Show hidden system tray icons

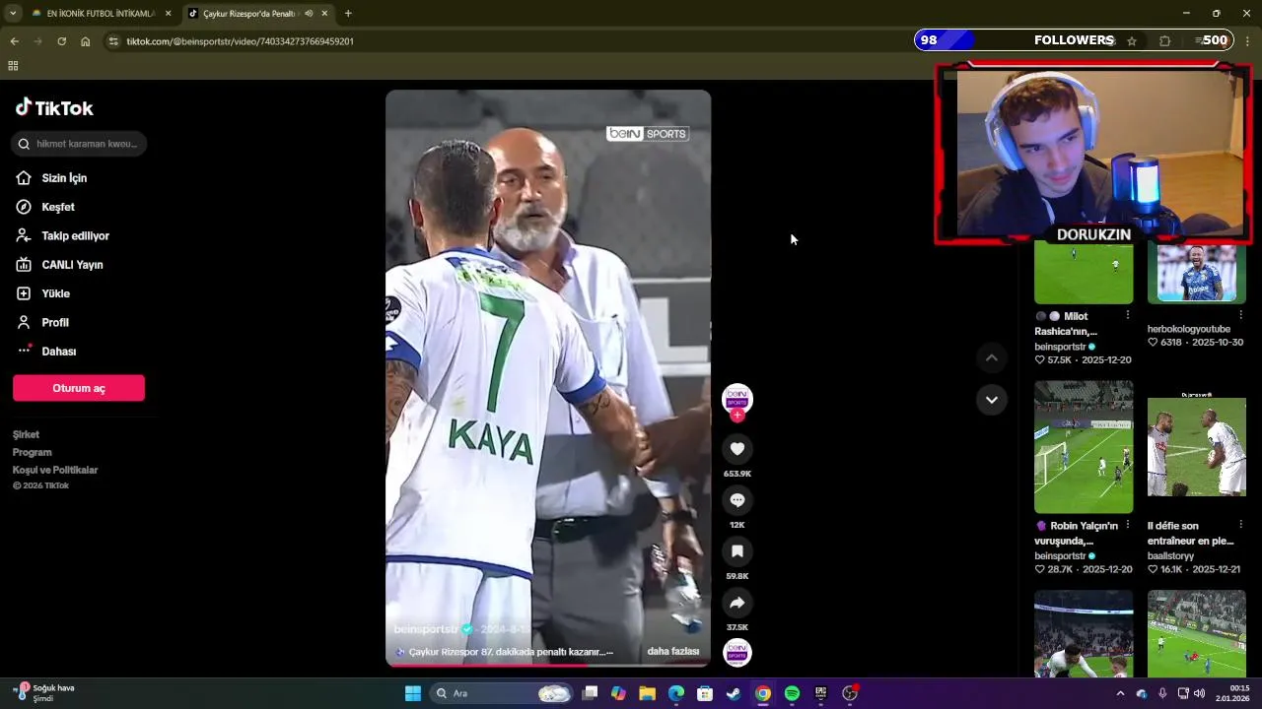tap(1120, 693)
